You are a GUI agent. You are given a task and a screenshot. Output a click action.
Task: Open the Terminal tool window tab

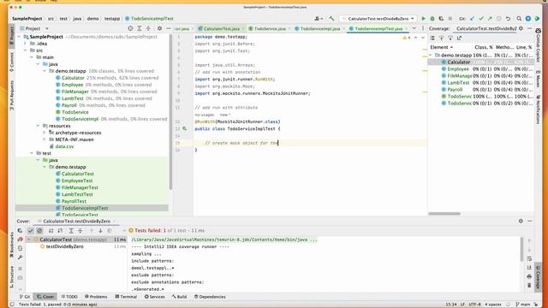[126, 297]
